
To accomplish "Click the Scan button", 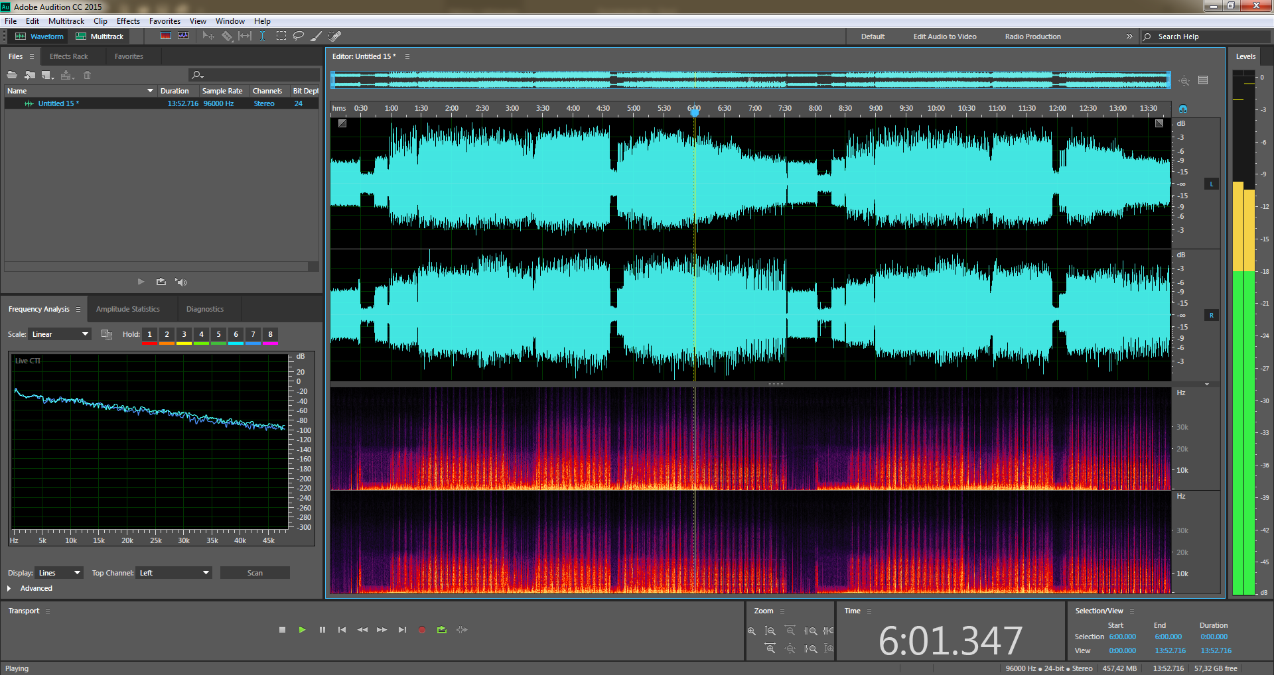I will (255, 573).
